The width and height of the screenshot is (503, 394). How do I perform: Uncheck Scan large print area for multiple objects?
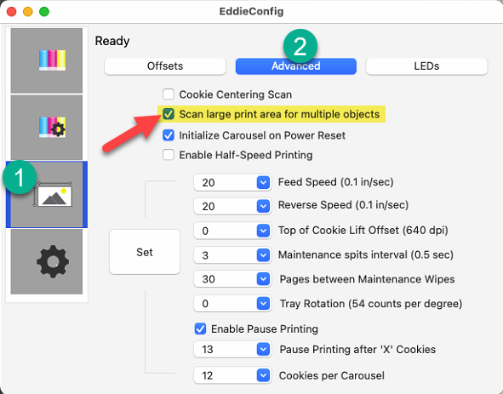pos(169,114)
